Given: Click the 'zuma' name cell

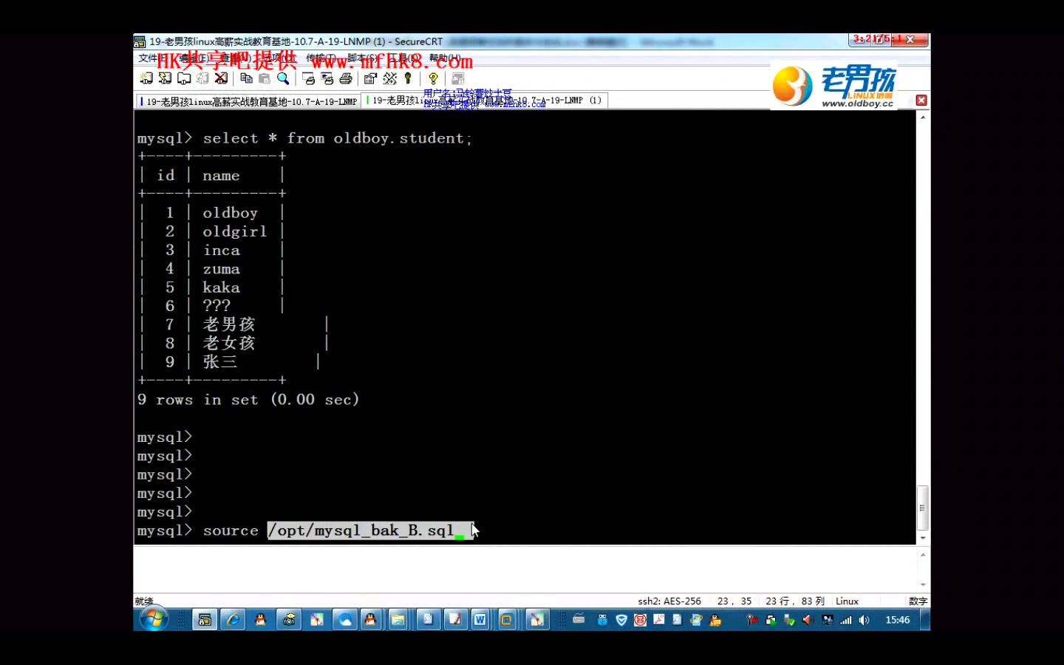Looking at the screenshot, I should click(x=221, y=269).
